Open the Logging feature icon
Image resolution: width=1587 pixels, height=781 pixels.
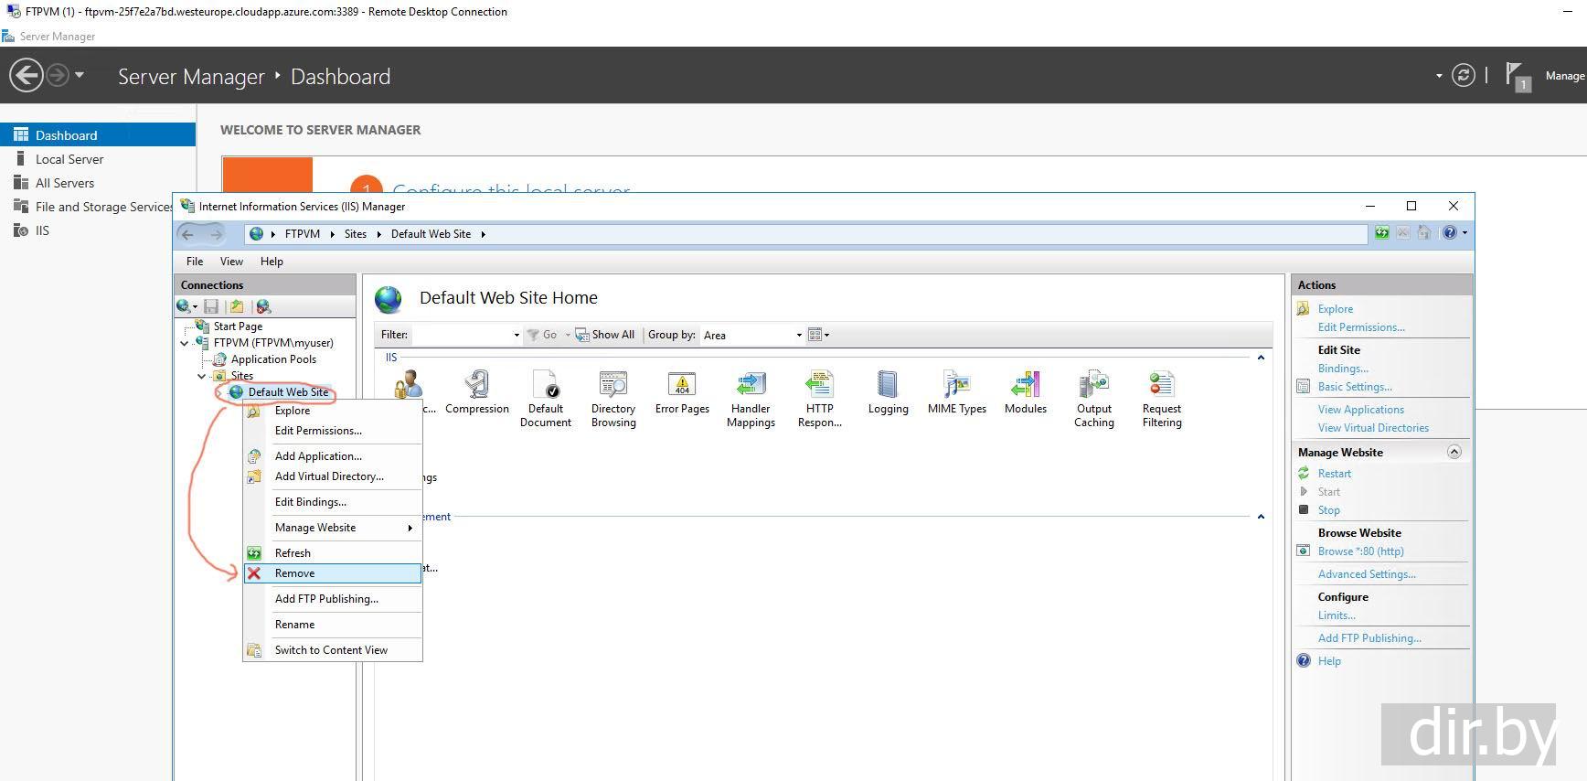[888, 393]
